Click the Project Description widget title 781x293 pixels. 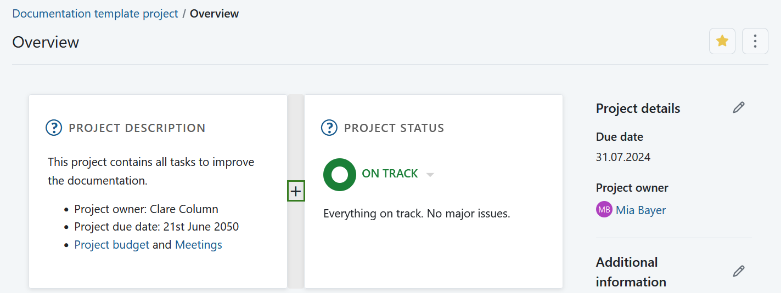137,128
